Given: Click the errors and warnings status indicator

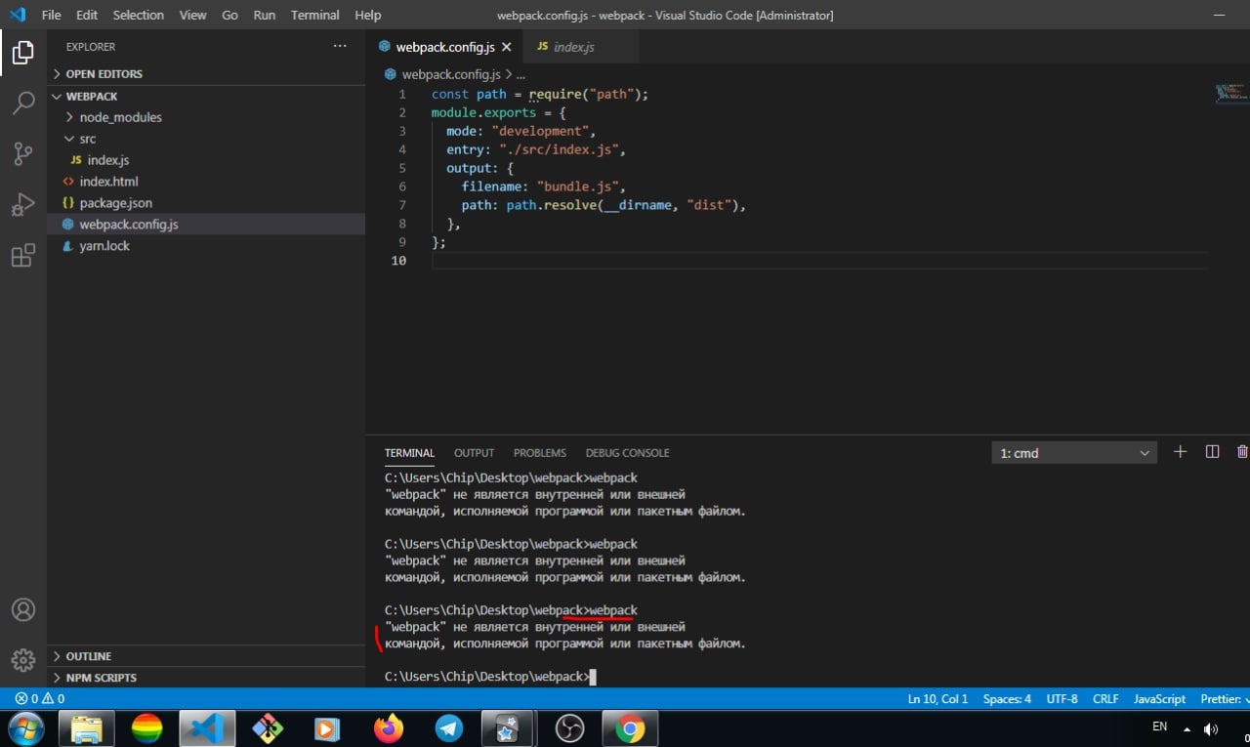Looking at the screenshot, I should click(x=40, y=698).
